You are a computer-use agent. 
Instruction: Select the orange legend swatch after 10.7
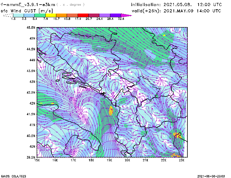click(x=62, y=15)
